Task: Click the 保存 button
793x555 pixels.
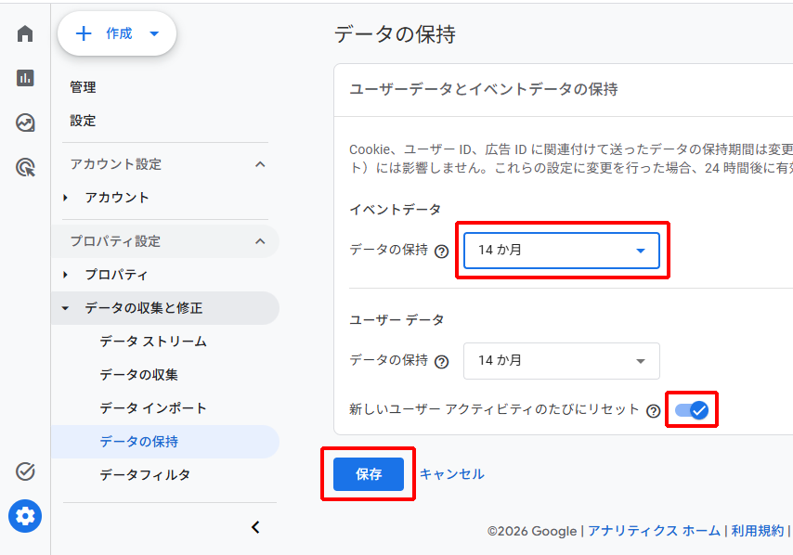Action: point(368,474)
